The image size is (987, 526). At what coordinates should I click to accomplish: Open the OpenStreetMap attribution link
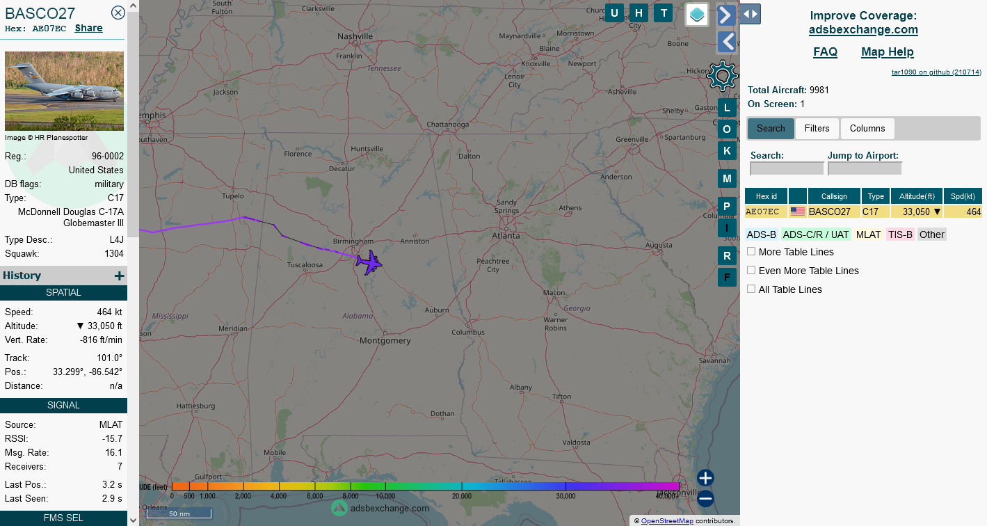pyautogui.click(x=667, y=521)
